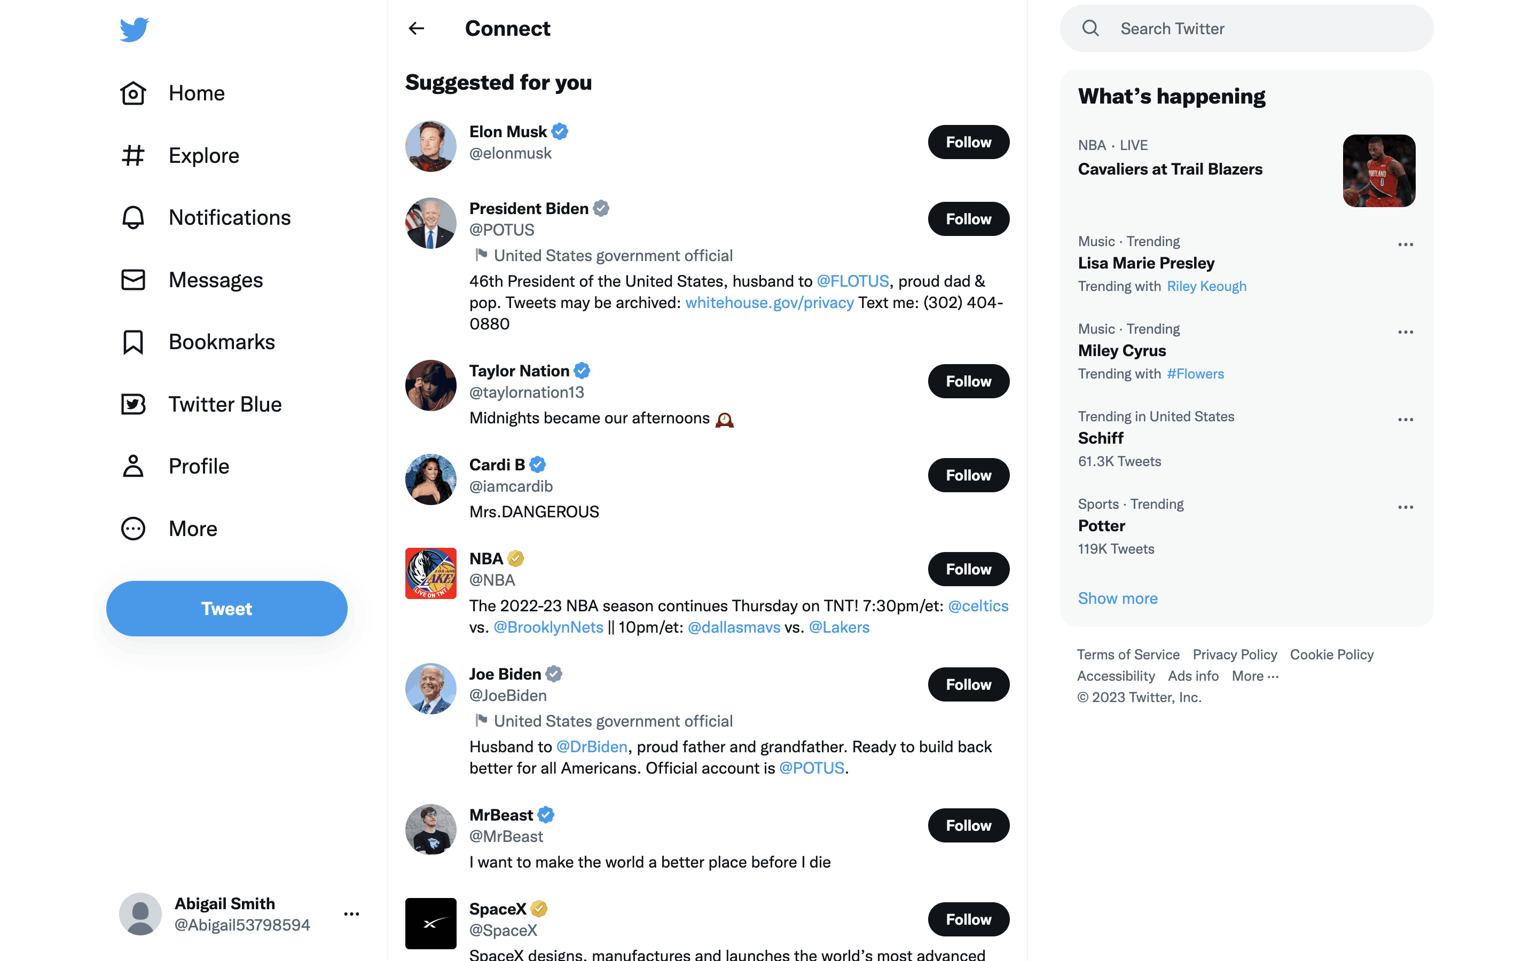
Task: Open the Twitter Blue icon
Action: (x=133, y=404)
